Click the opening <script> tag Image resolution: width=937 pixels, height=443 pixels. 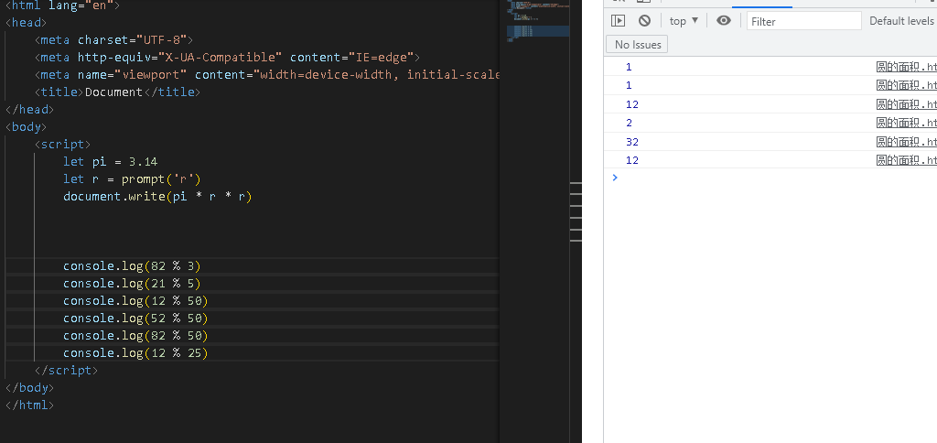click(x=63, y=144)
